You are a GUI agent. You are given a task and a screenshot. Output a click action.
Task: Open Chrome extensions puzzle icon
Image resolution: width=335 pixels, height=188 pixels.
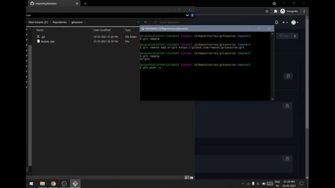[275, 11]
